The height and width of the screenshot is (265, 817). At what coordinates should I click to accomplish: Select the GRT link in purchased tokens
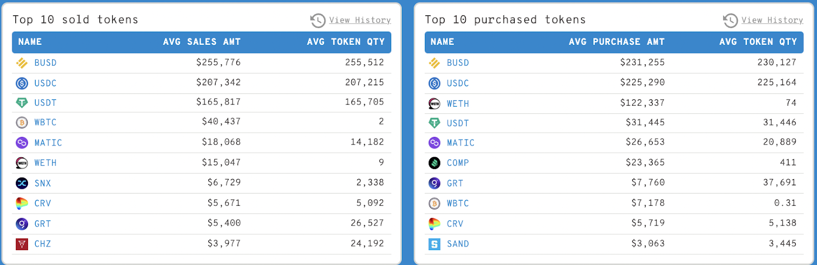click(455, 183)
